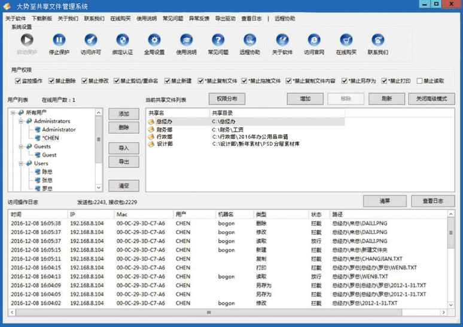
Task: Click the 清屏 clear screen button
Action: [x=385, y=201]
